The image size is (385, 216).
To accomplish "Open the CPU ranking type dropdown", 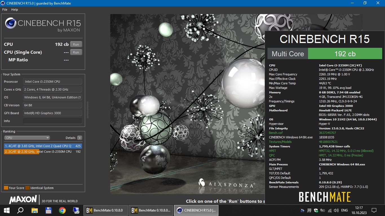I will 27,138.
